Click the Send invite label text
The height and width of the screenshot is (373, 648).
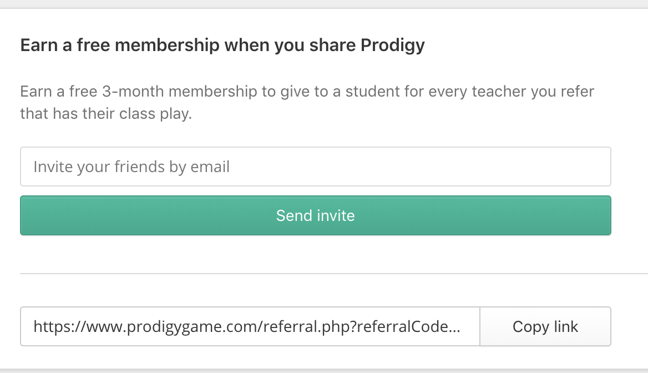(315, 215)
